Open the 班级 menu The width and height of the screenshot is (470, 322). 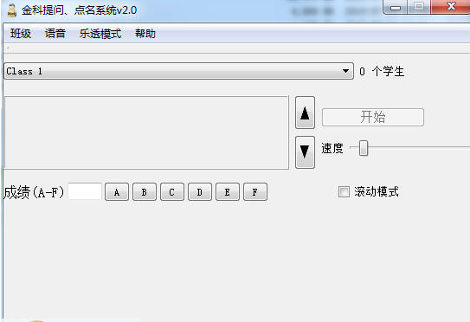pos(21,33)
